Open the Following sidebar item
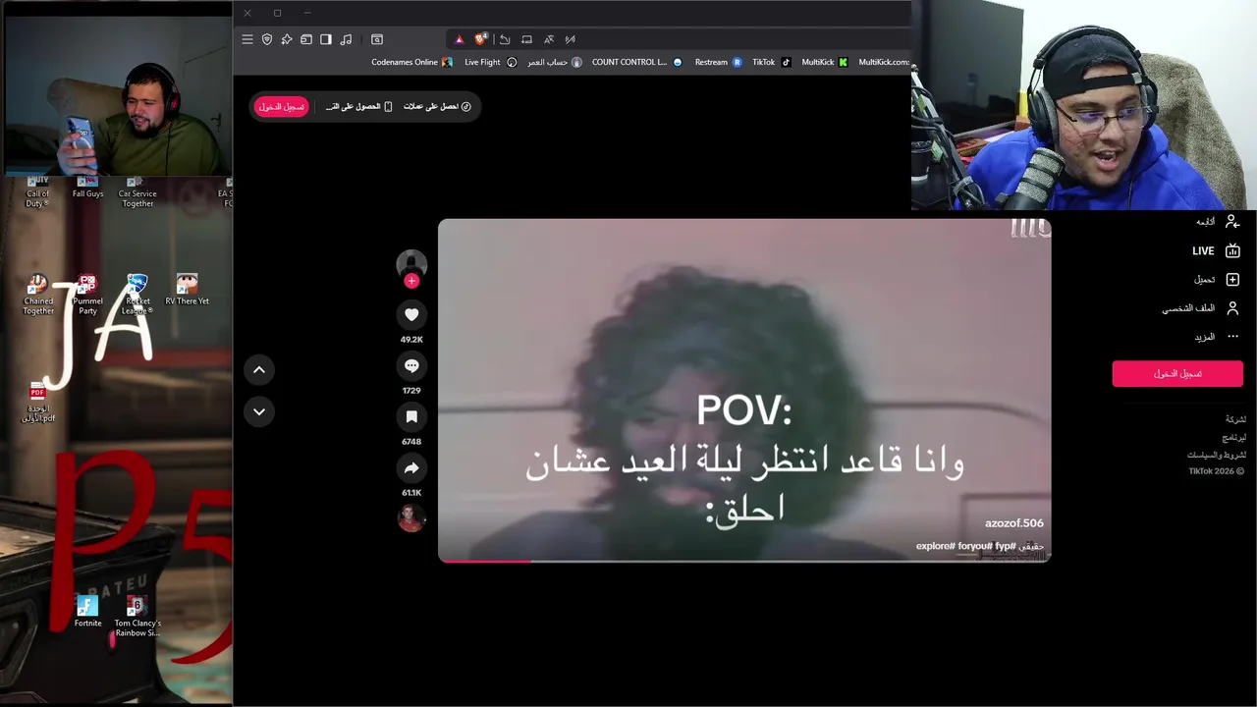 click(1218, 222)
